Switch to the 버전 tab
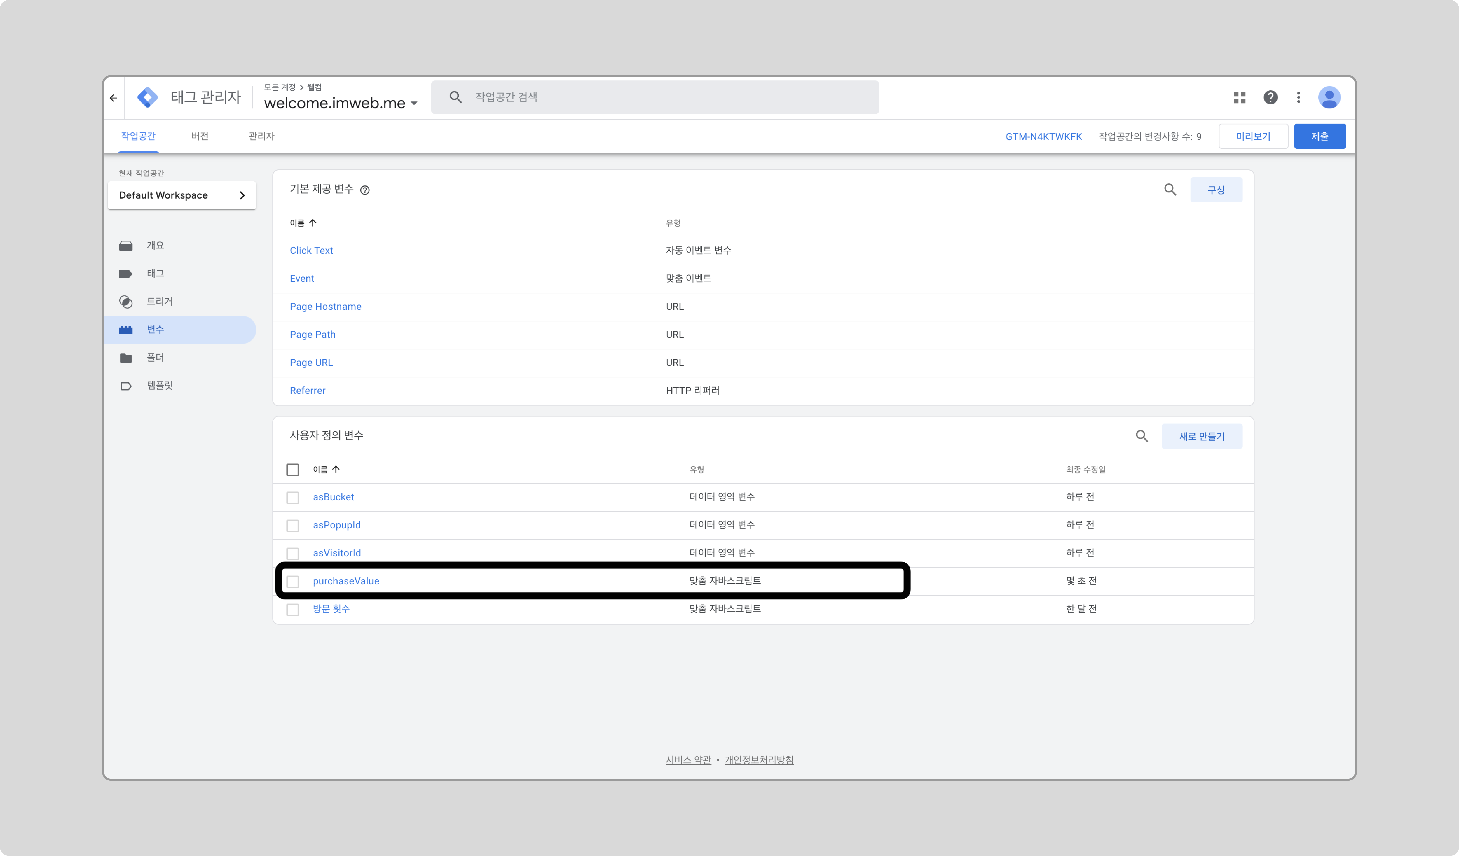The width and height of the screenshot is (1459, 856). 200,136
